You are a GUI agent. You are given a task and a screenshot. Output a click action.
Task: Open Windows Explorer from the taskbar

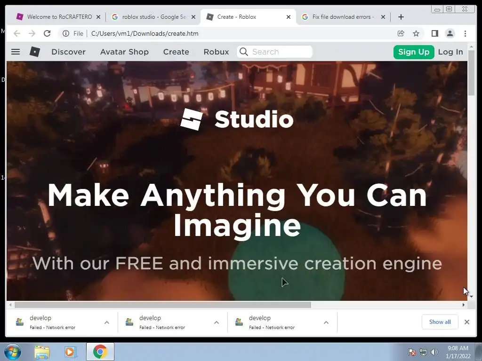(x=42, y=352)
